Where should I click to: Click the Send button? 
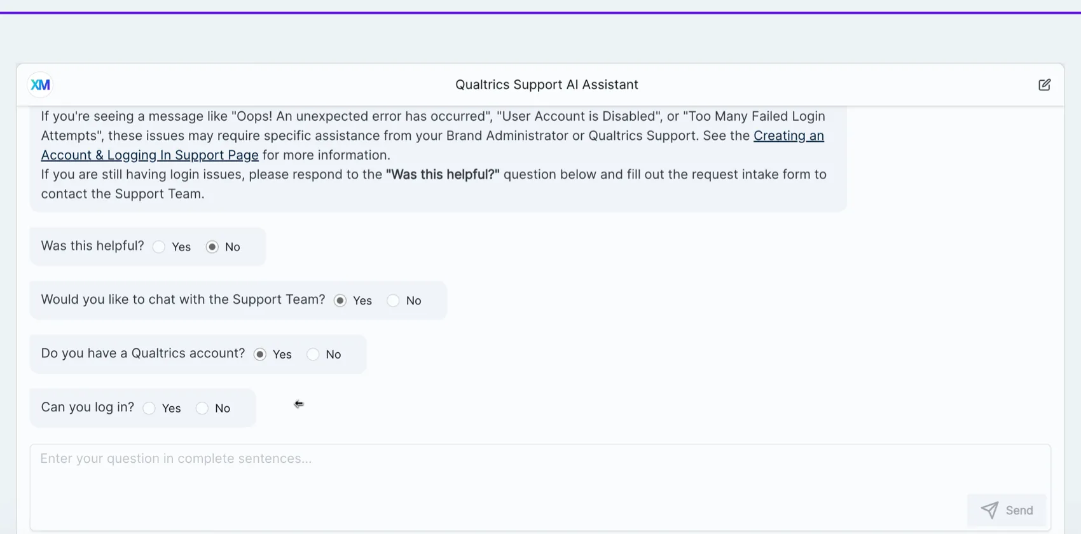pyautogui.click(x=1008, y=510)
